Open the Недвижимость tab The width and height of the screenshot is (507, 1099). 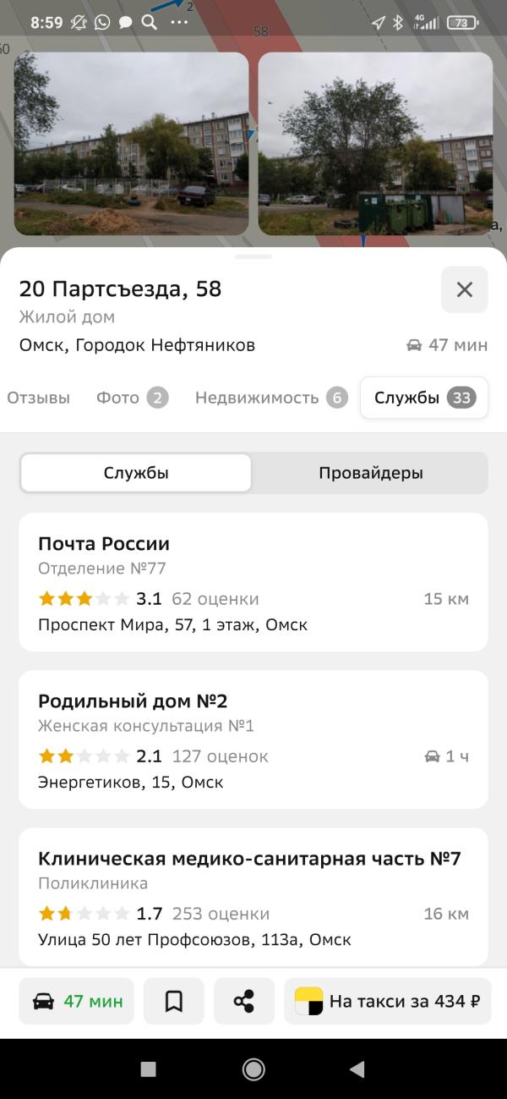coord(271,398)
